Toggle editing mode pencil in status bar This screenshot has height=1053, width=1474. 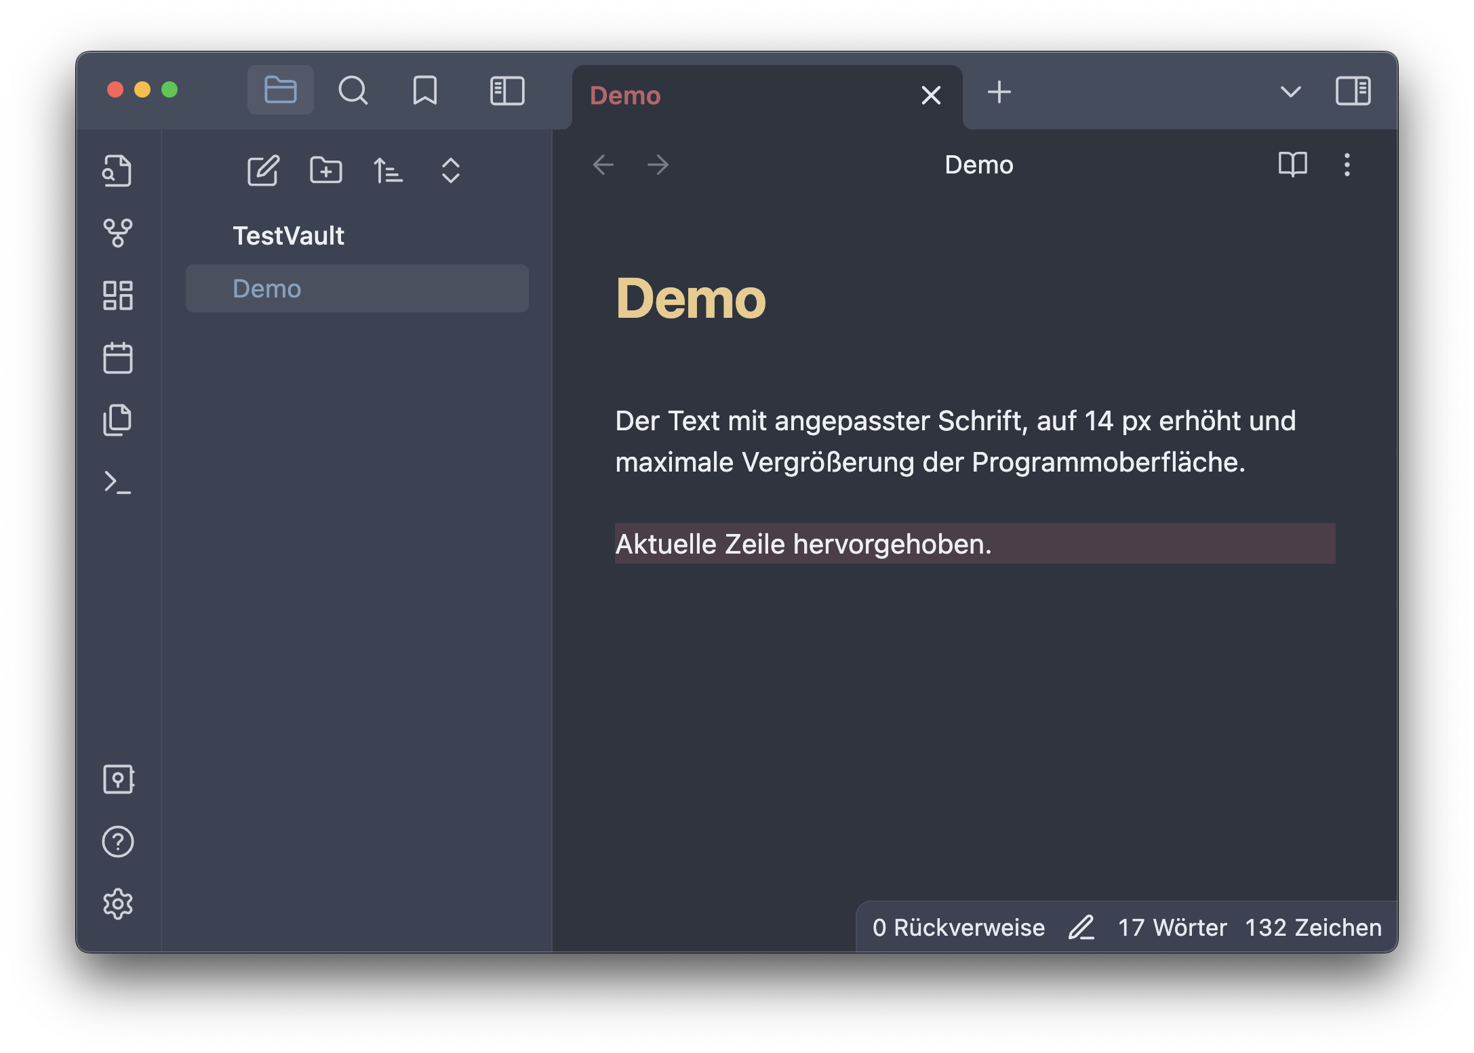point(1081,928)
